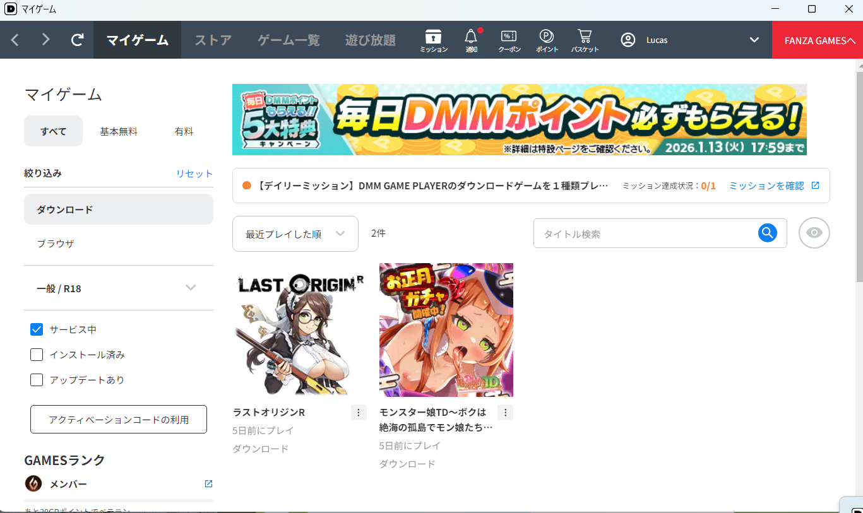
Task: Open the ラストオリジンR title link
Action: pos(269,412)
